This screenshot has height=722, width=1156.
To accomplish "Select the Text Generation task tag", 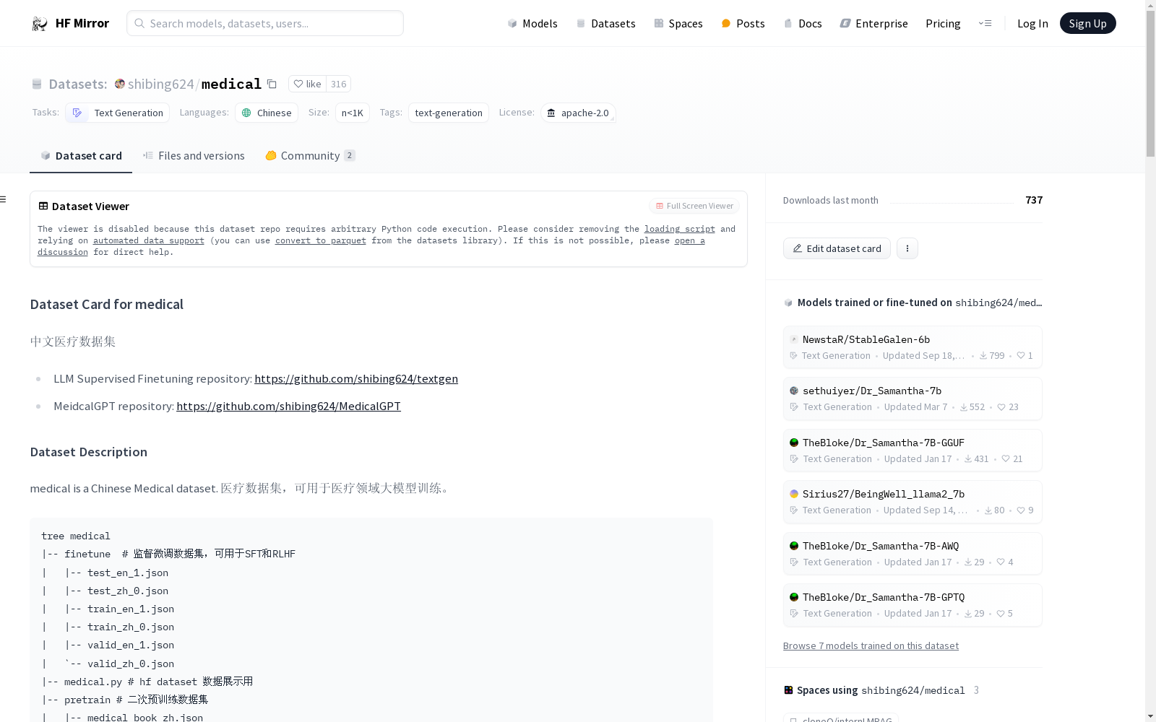I will 118,113.
